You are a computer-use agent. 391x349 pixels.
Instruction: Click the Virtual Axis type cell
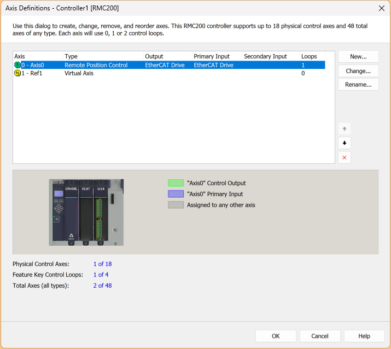pyautogui.click(x=79, y=73)
